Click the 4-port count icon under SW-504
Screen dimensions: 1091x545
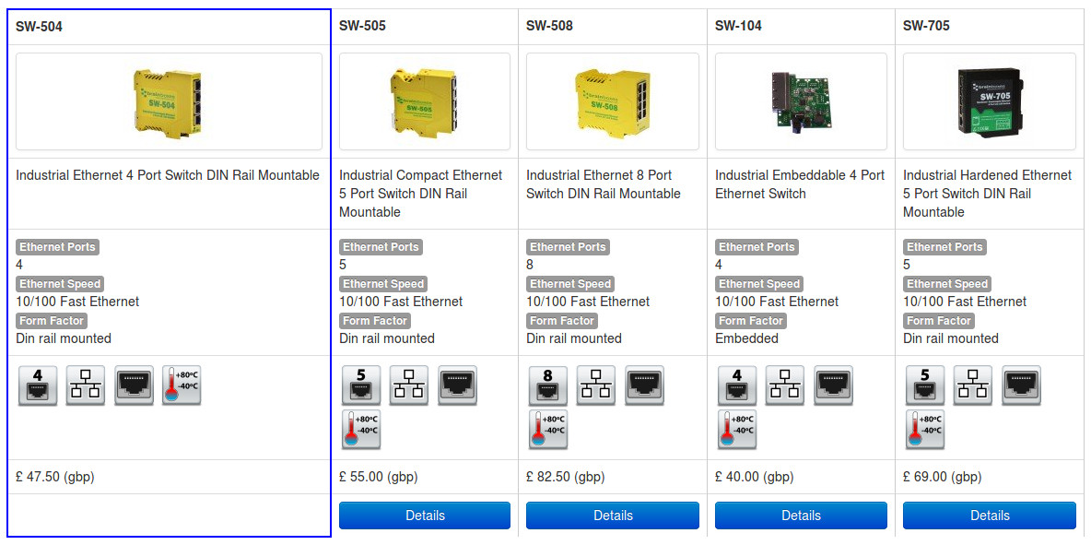click(x=38, y=385)
